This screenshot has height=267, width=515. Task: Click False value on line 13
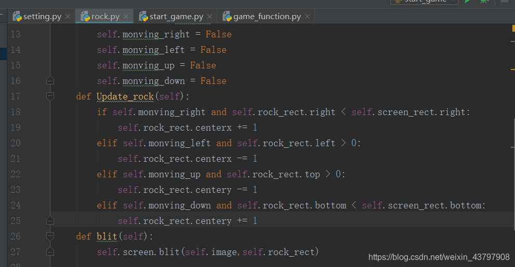point(218,34)
